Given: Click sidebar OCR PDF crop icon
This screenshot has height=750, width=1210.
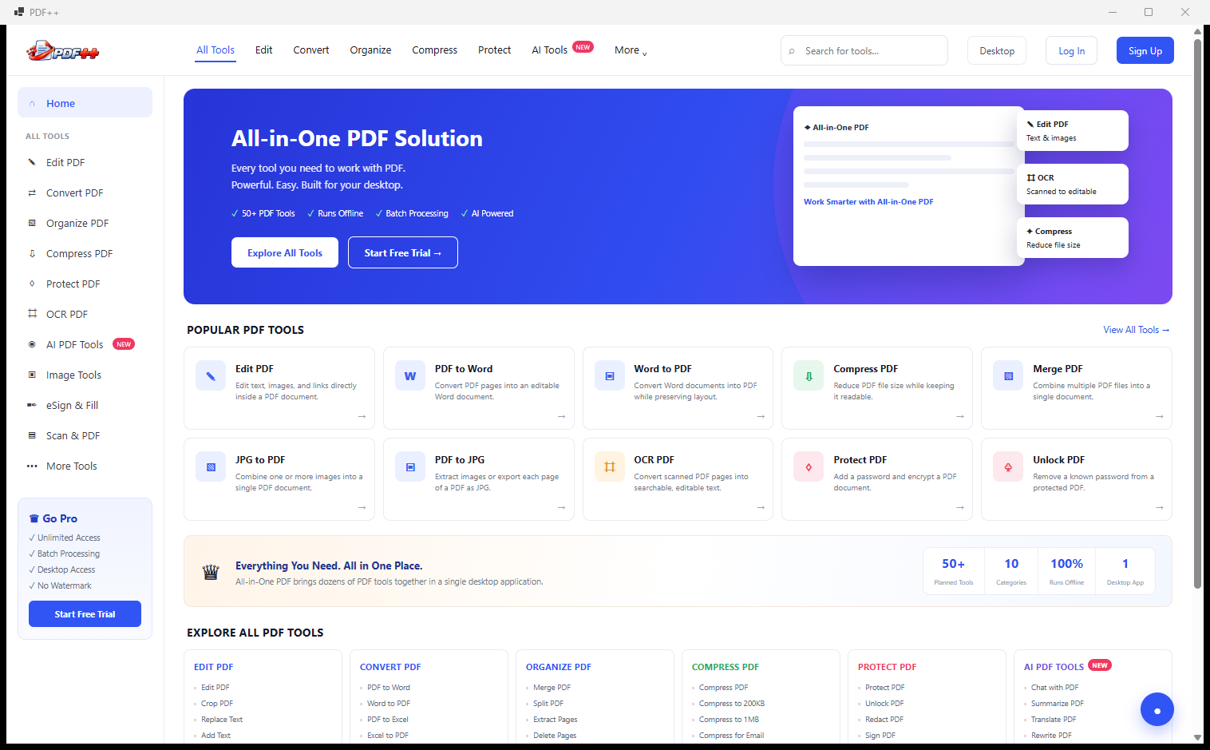Looking at the screenshot, I should click(32, 314).
